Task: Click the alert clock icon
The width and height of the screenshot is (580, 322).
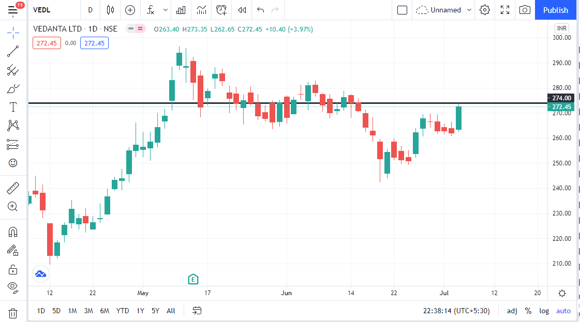Action: (221, 10)
